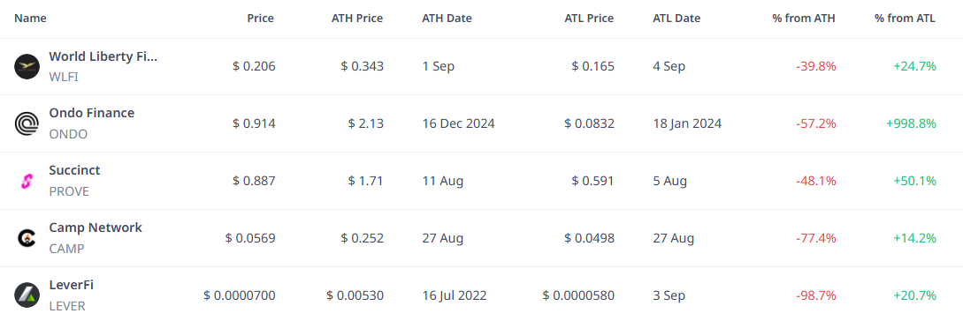Click the Ondo Finance coin logo

(27, 123)
